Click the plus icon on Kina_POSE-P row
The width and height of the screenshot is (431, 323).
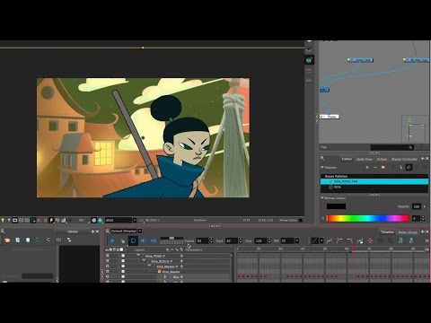[181, 256]
